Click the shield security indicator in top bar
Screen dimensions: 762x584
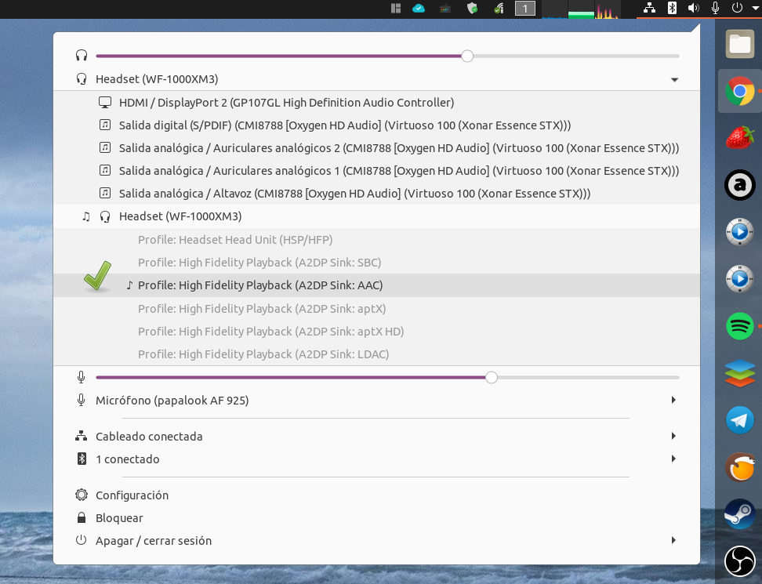472,9
